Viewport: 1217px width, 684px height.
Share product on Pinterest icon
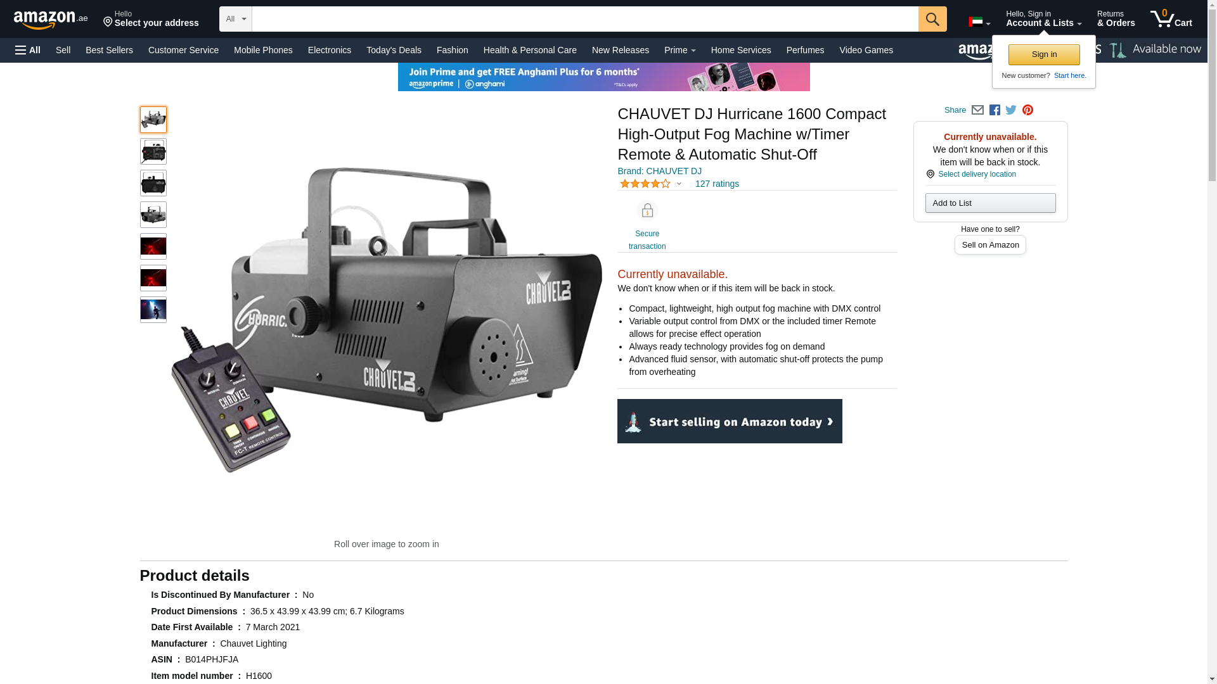[1027, 110]
